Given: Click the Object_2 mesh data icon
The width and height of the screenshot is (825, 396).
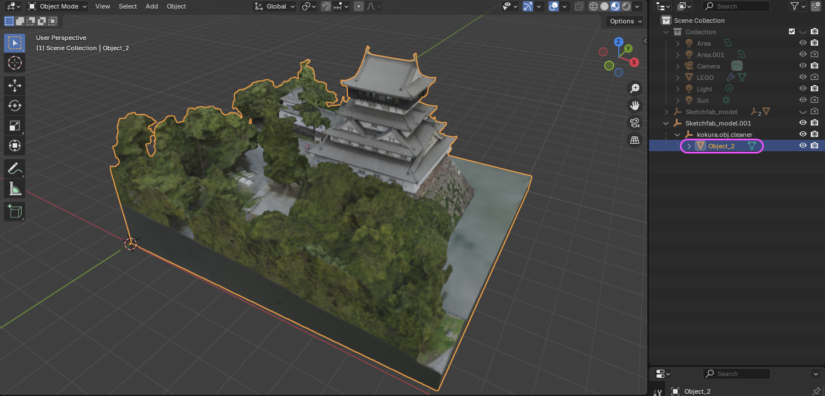Looking at the screenshot, I should click(x=752, y=146).
